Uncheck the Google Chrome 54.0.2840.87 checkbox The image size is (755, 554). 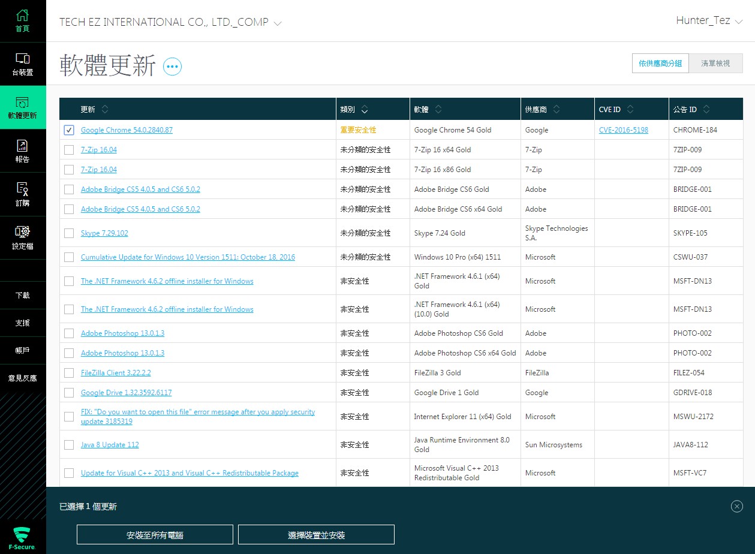point(69,130)
